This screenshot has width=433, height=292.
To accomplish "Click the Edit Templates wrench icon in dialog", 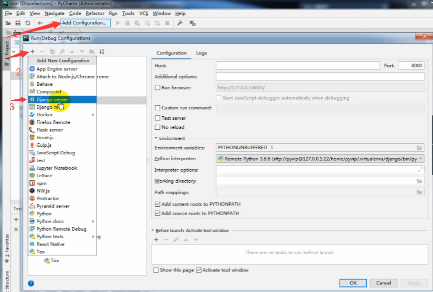I will coord(62,51).
